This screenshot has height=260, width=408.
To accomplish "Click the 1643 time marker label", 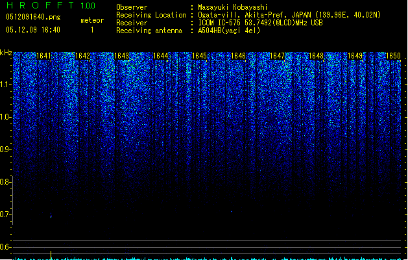I will [x=121, y=56].
